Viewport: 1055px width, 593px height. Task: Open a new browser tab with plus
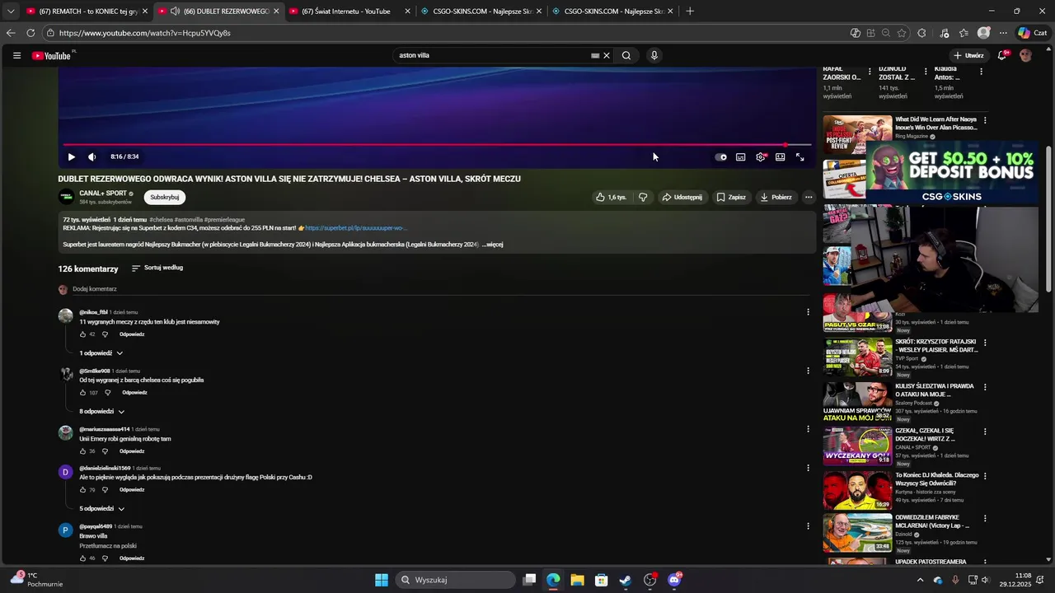690,12
